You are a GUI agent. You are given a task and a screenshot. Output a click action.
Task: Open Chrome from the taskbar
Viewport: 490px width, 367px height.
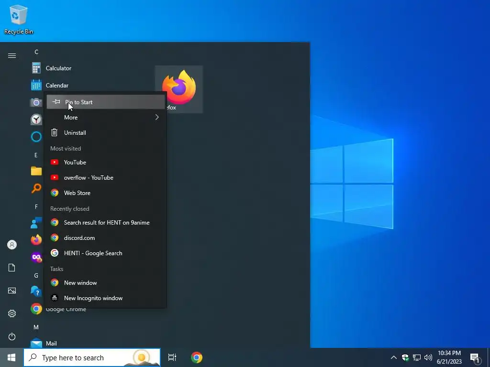tap(197, 357)
